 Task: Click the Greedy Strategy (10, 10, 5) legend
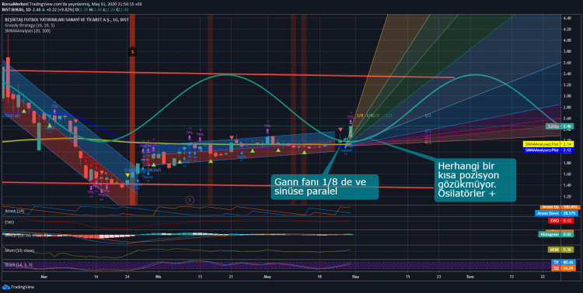pos(30,26)
